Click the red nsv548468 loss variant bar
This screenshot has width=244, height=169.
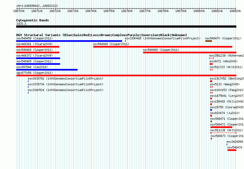click(163, 47)
